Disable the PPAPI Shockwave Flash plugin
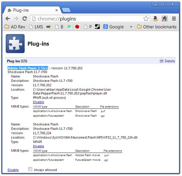The height and width of the screenshot is (176, 182). coord(38,102)
